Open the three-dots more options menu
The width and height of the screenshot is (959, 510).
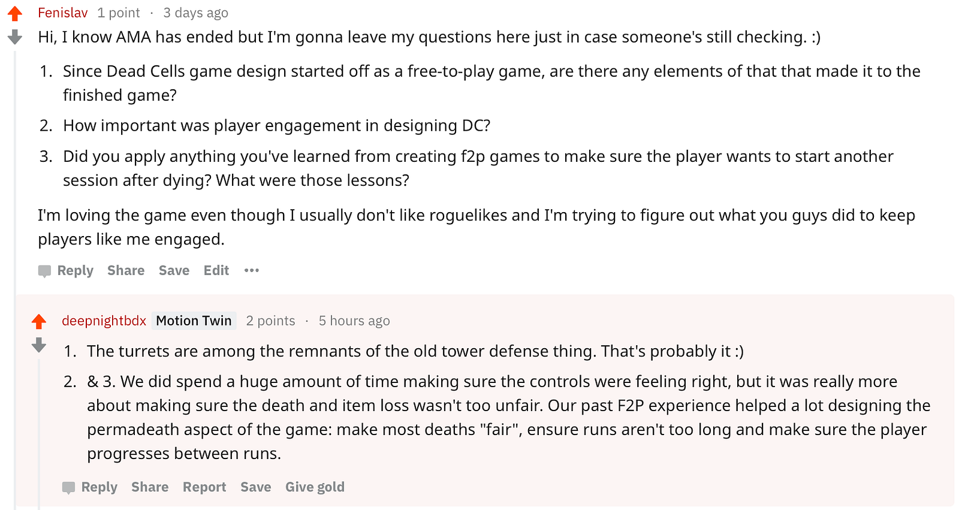[252, 270]
